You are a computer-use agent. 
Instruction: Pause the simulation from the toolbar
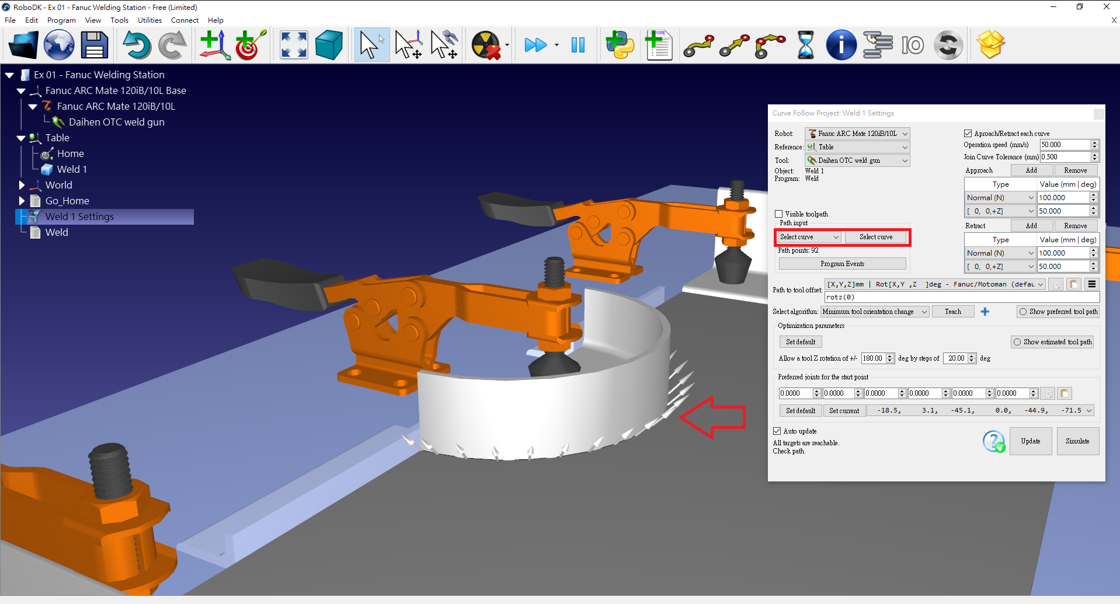coord(578,45)
